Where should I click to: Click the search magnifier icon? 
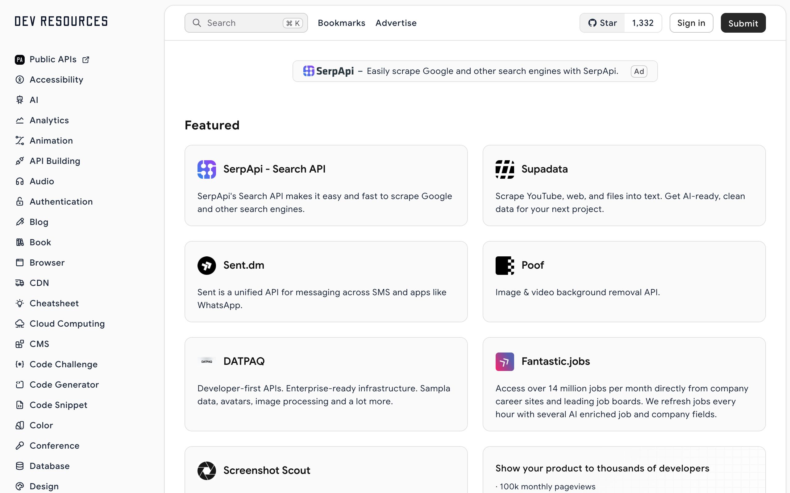[197, 23]
